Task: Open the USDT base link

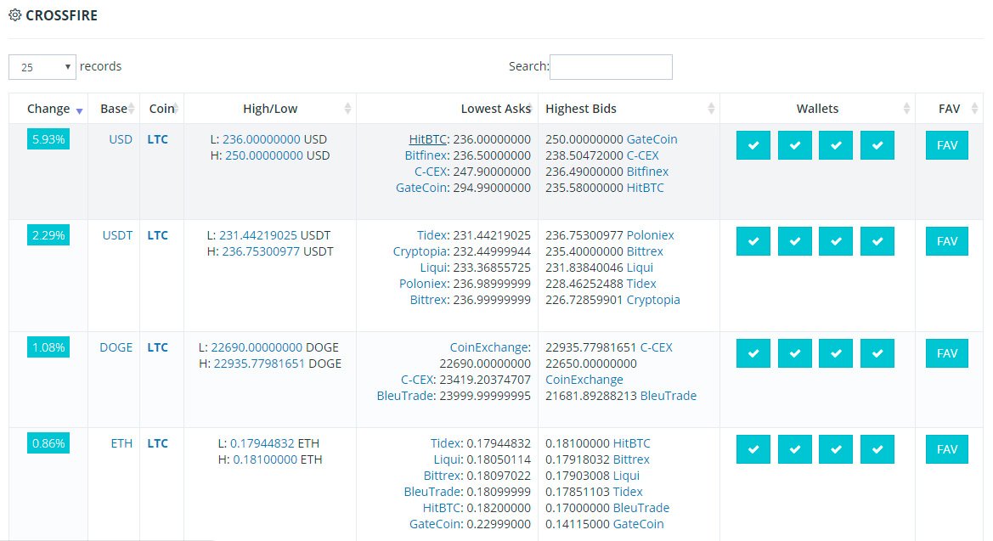Action: [x=117, y=235]
